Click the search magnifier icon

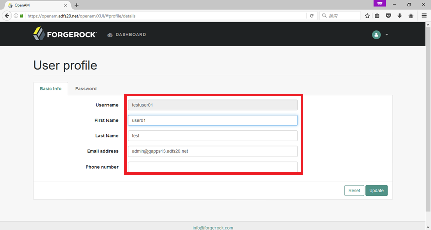coord(324,16)
